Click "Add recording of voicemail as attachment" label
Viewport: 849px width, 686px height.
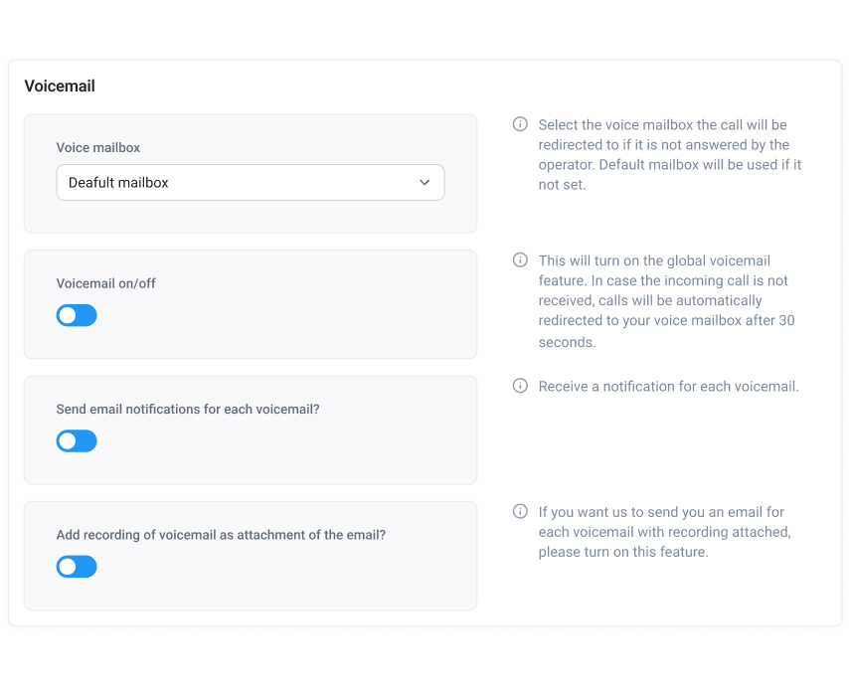(221, 535)
